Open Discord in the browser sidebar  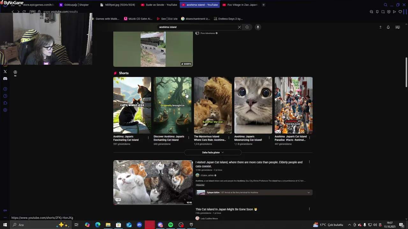pos(5,79)
